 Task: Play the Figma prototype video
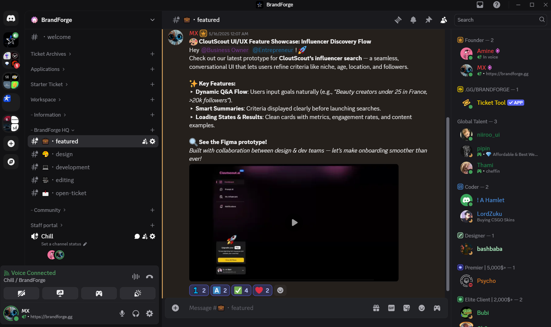coord(294,223)
